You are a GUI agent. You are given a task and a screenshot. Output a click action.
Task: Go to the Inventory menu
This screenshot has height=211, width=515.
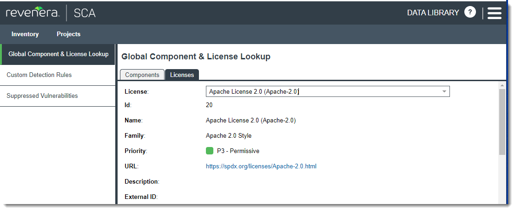pos(25,34)
